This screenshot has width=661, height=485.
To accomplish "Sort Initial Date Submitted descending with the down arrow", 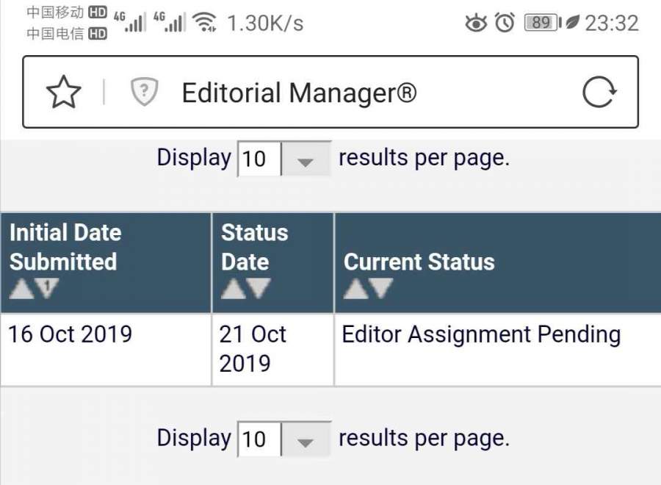I will (46, 290).
